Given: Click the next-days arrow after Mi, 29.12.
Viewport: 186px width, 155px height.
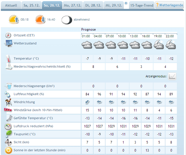Looking at the screenshot, I should click(126, 3).
